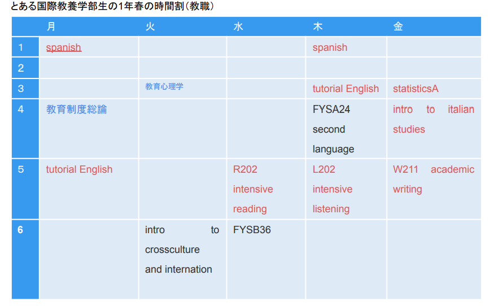Select the spanish cell in the 木 column
Image resolution: width=490 pixels, height=306 pixels.
[346, 47]
